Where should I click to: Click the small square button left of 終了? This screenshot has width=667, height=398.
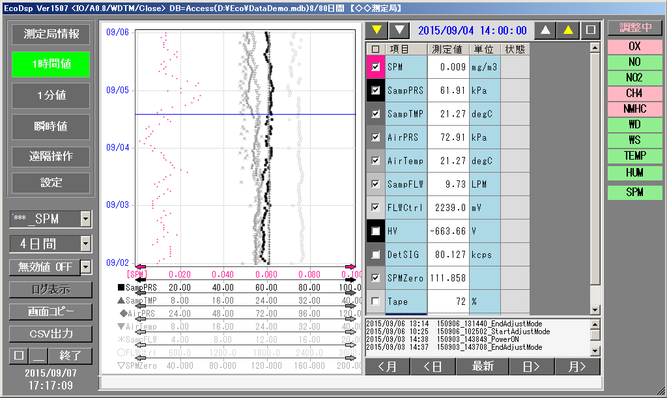(x=18, y=356)
